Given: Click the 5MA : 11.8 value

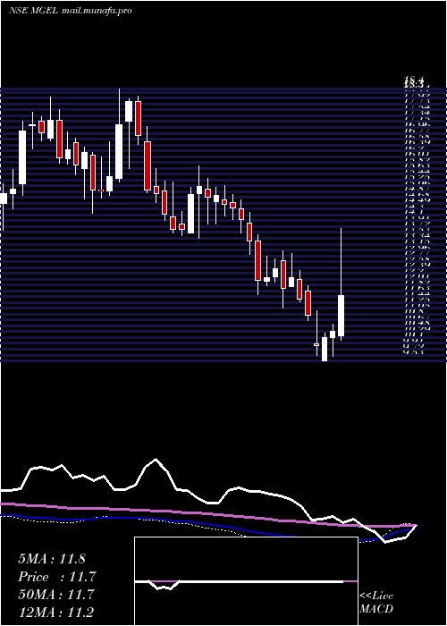Looking at the screenshot, I should [52, 559].
